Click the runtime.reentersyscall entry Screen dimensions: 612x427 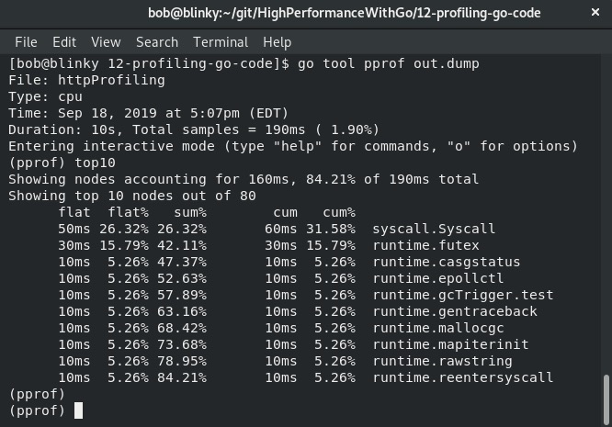(x=463, y=377)
